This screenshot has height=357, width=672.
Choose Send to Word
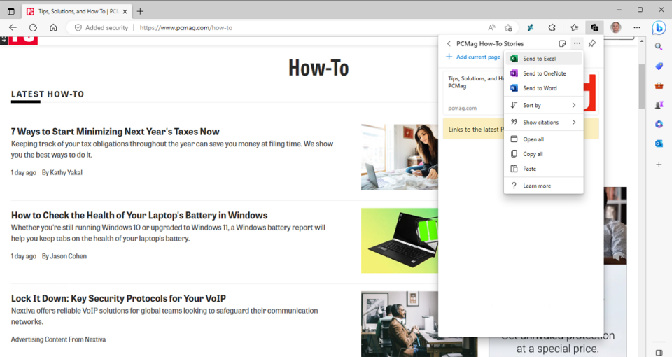point(543,88)
